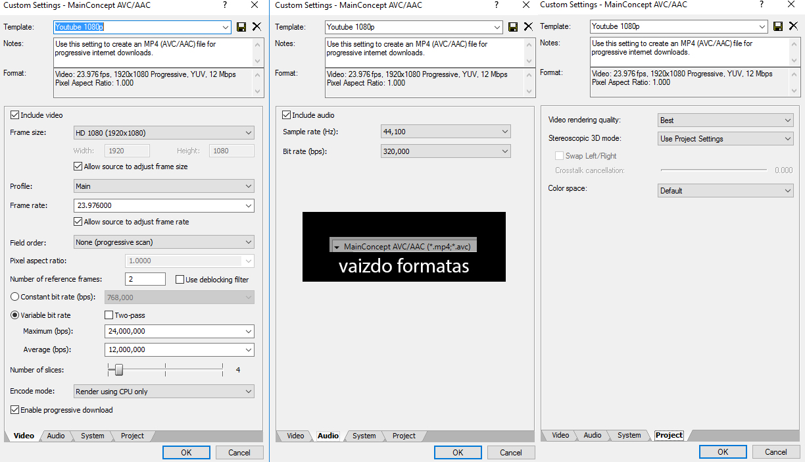Screen dimensions: 805x462
Task: Click Notes scrollbar down arrow in Audio dialog
Action: click(529, 61)
